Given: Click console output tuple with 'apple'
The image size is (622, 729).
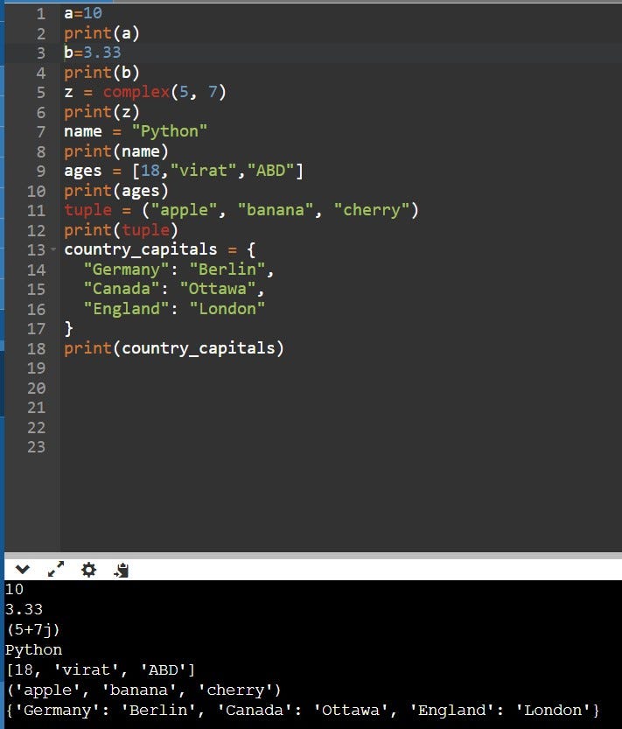Looking at the screenshot, I should pyautogui.click(x=143, y=690).
